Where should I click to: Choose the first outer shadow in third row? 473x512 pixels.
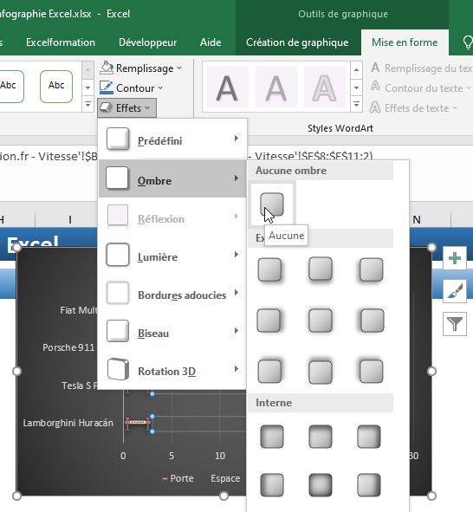[269, 371]
